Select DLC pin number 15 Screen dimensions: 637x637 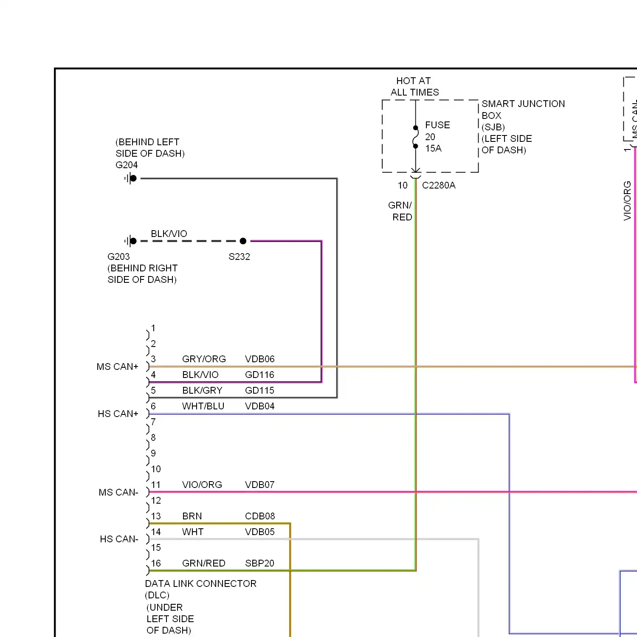[156, 547]
